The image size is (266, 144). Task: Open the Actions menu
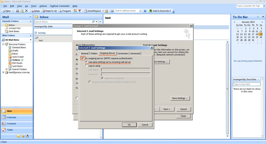coord(43,6)
